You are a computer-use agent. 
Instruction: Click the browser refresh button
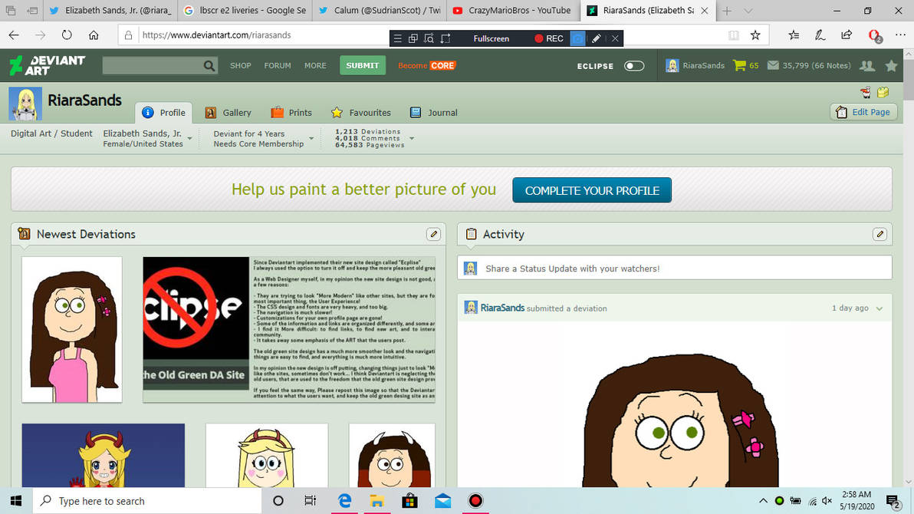[67, 35]
